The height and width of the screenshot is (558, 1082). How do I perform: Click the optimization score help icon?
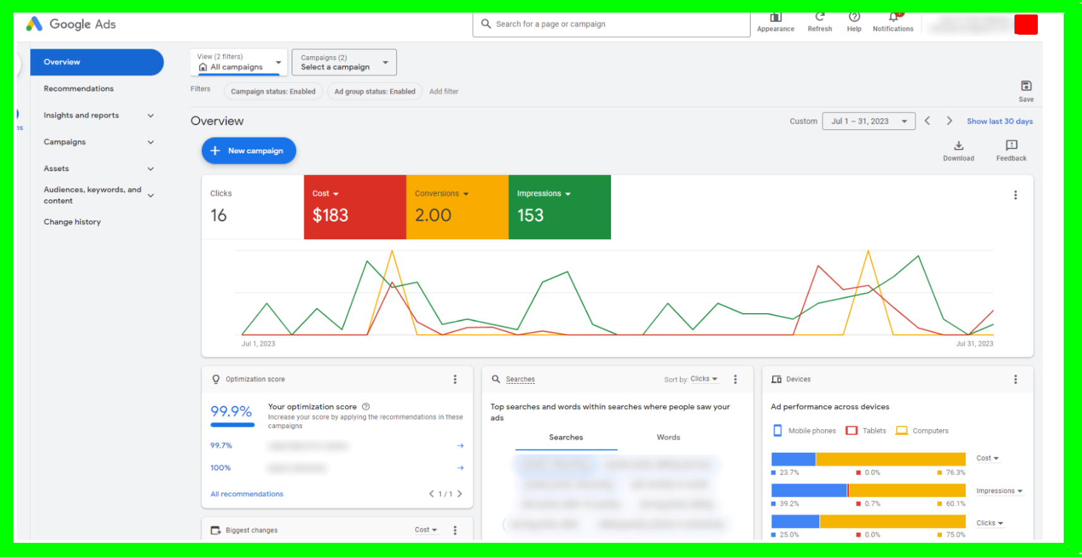tap(366, 407)
